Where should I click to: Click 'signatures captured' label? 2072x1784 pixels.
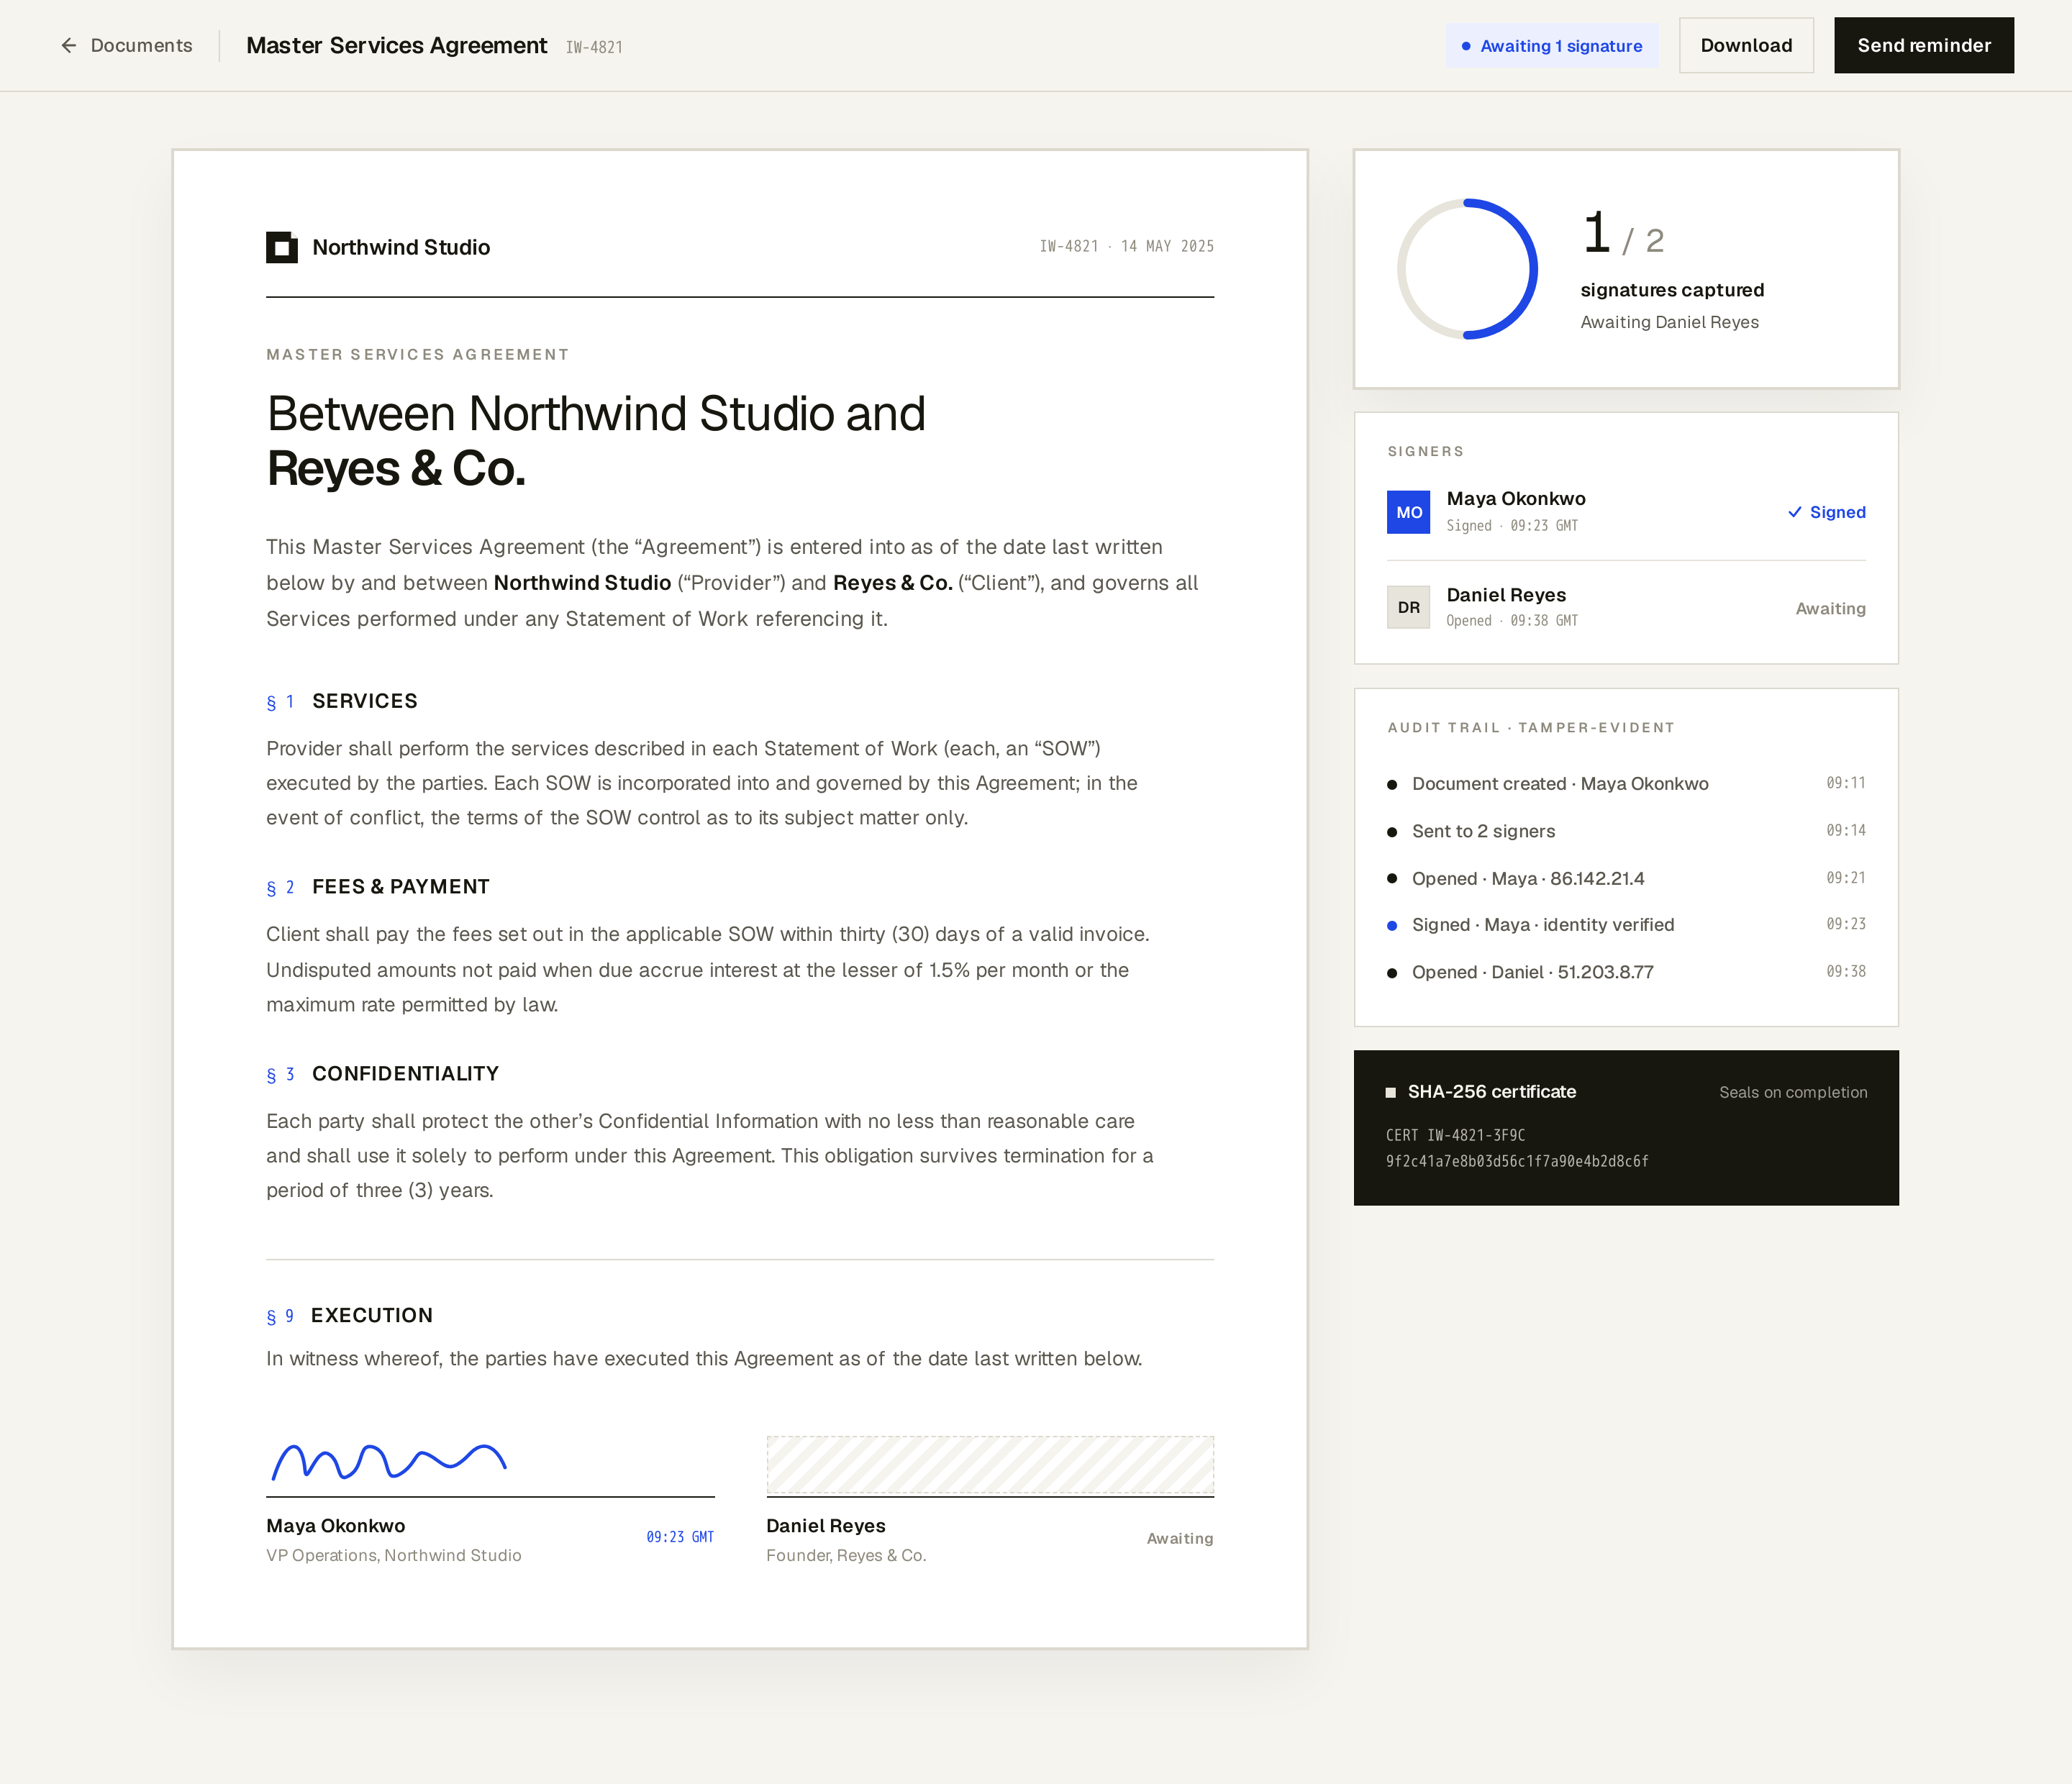(1672, 290)
